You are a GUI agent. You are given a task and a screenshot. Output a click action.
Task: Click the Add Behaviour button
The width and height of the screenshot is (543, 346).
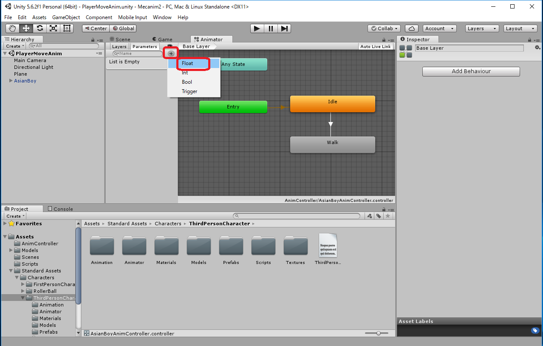click(471, 71)
